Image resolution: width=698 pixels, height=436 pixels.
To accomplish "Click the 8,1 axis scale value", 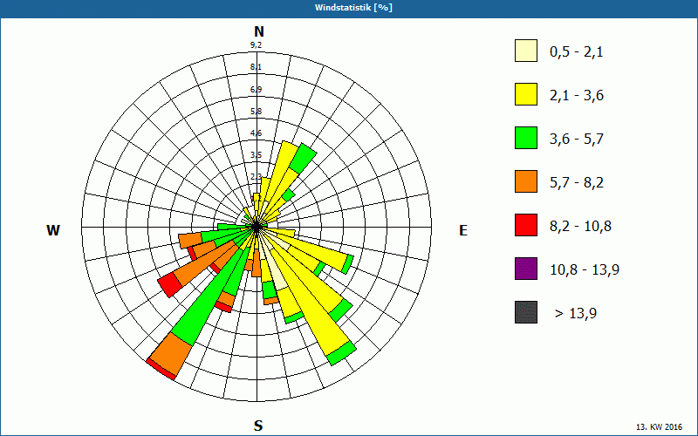I will [256, 67].
